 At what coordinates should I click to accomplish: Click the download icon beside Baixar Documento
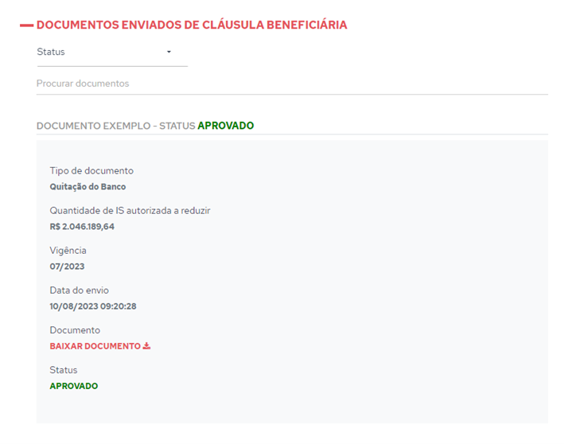(x=146, y=346)
